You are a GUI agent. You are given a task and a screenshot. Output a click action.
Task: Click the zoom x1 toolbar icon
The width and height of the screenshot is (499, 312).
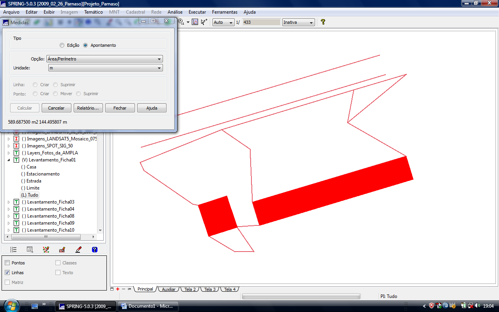pyautogui.click(x=181, y=22)
